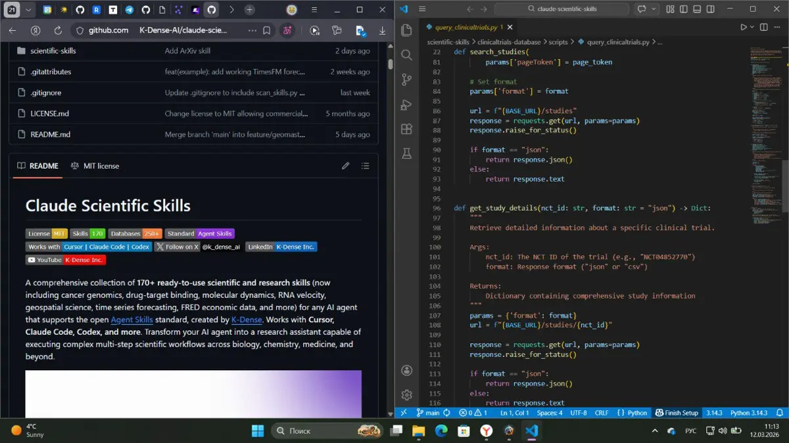Screen dimensions: 789x443
Task: Open the .gitignore file
Action: coord(46,93)
